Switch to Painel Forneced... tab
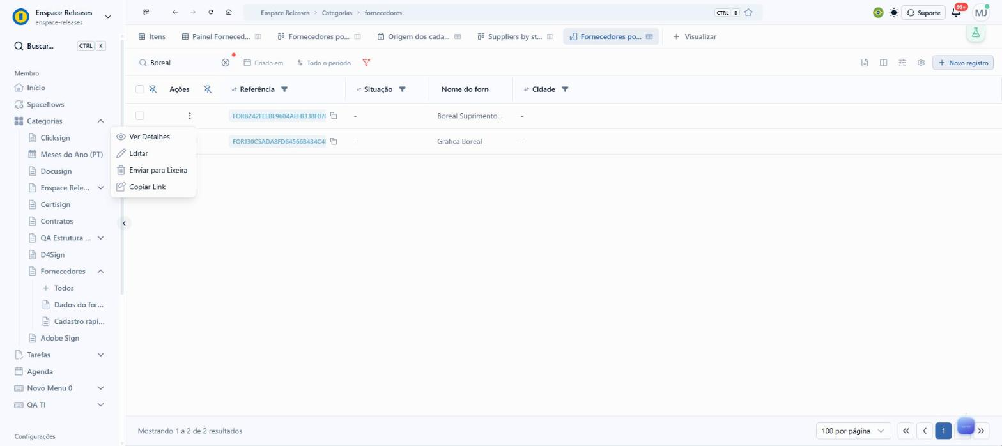 click(221, 36)
